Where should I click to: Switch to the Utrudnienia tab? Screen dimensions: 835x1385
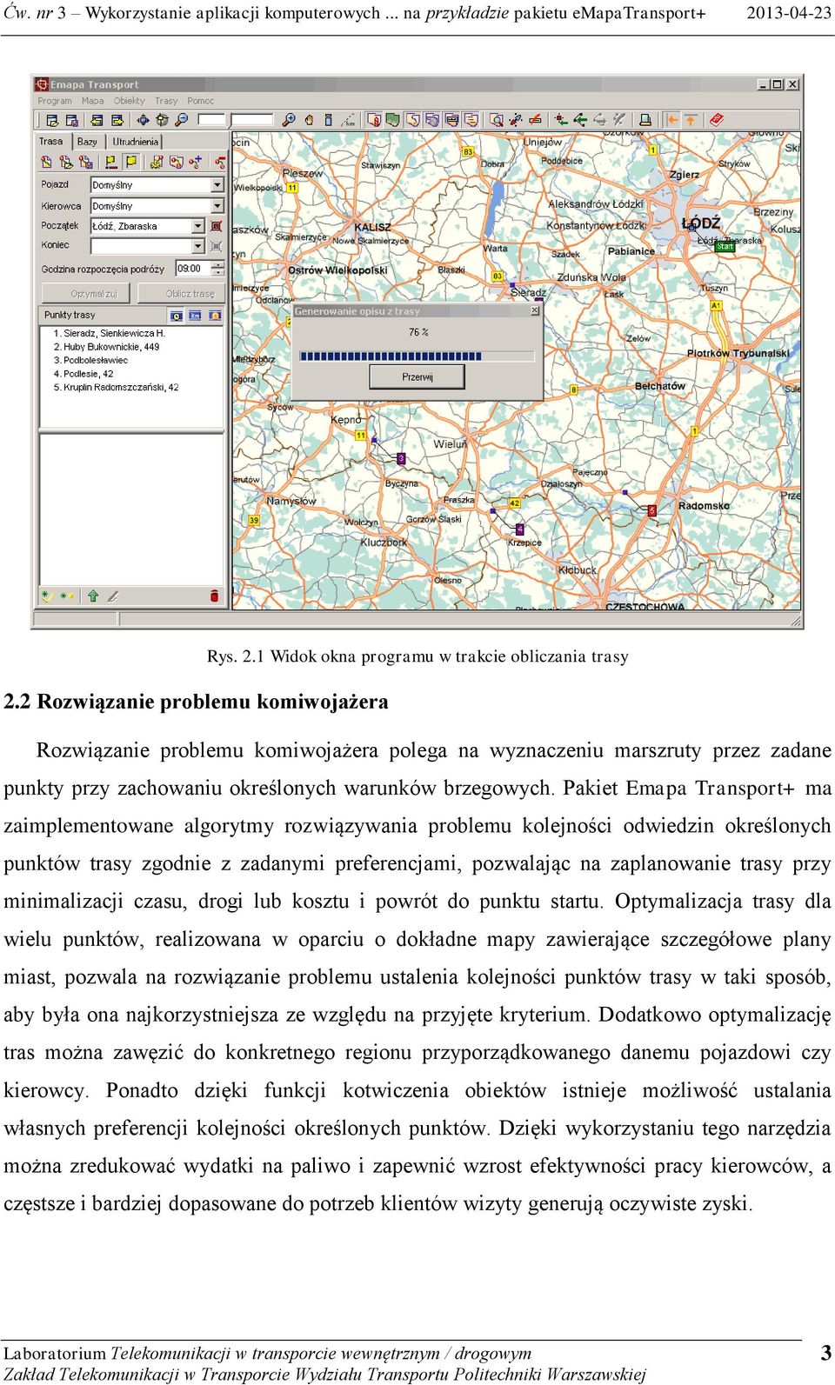pyautogui.click(x=136, y=142)
